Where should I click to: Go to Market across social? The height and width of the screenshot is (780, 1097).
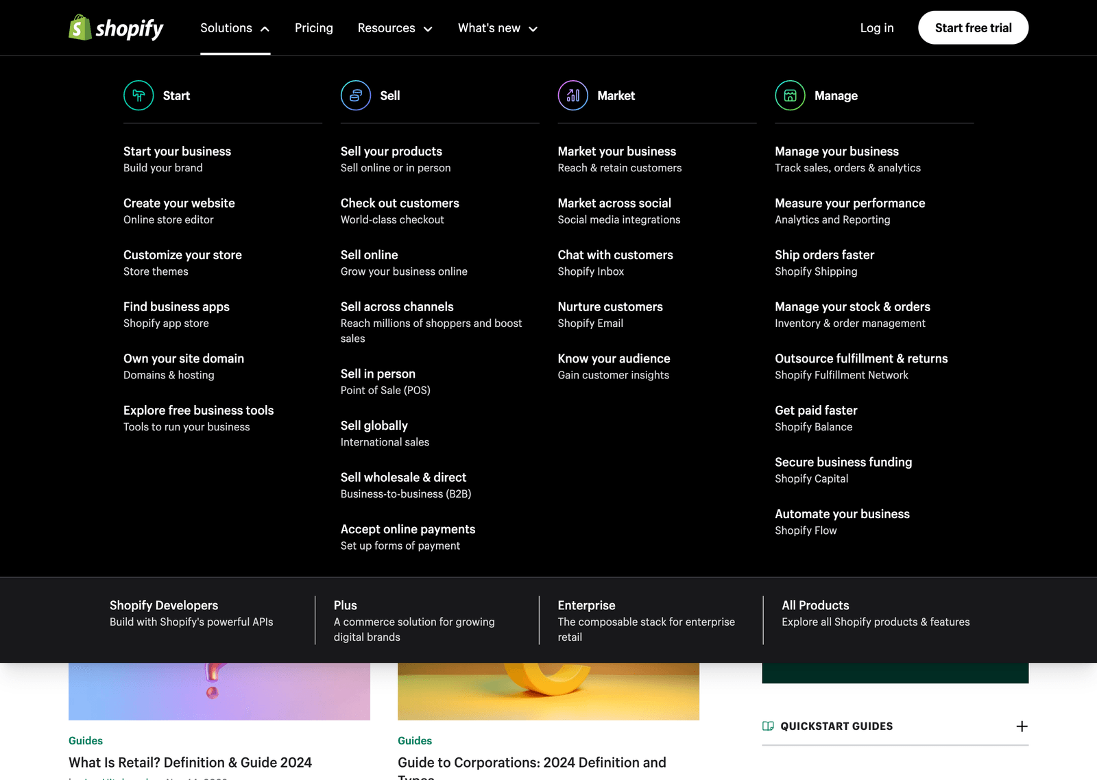pos(619,211)
